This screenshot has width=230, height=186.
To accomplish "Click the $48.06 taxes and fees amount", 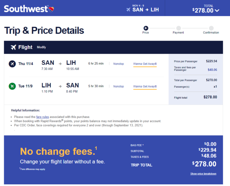I will click(212, 70).
